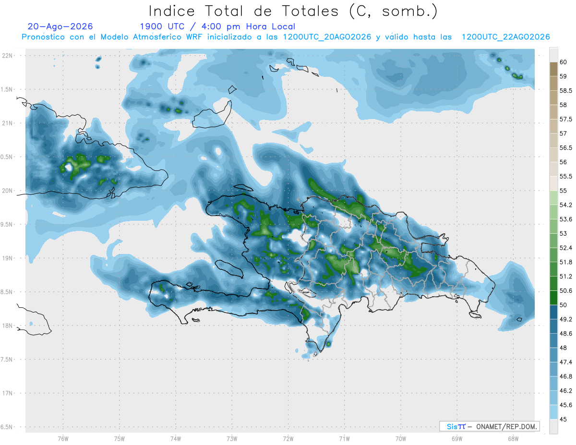This screenshot has width=576, height=445.
Task: Click the longitude label '68W'
Action: pos(513,438)
